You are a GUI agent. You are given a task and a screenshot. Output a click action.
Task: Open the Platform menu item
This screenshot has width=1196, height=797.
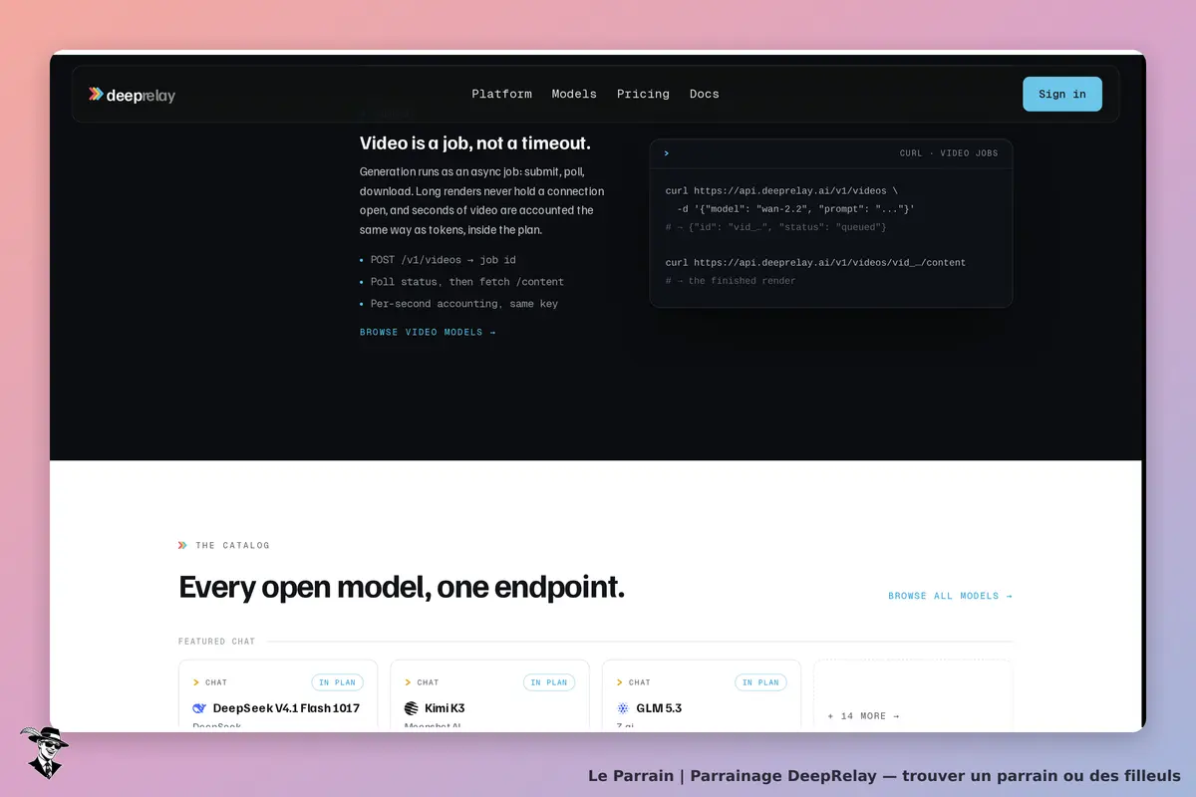pos(501,94)
